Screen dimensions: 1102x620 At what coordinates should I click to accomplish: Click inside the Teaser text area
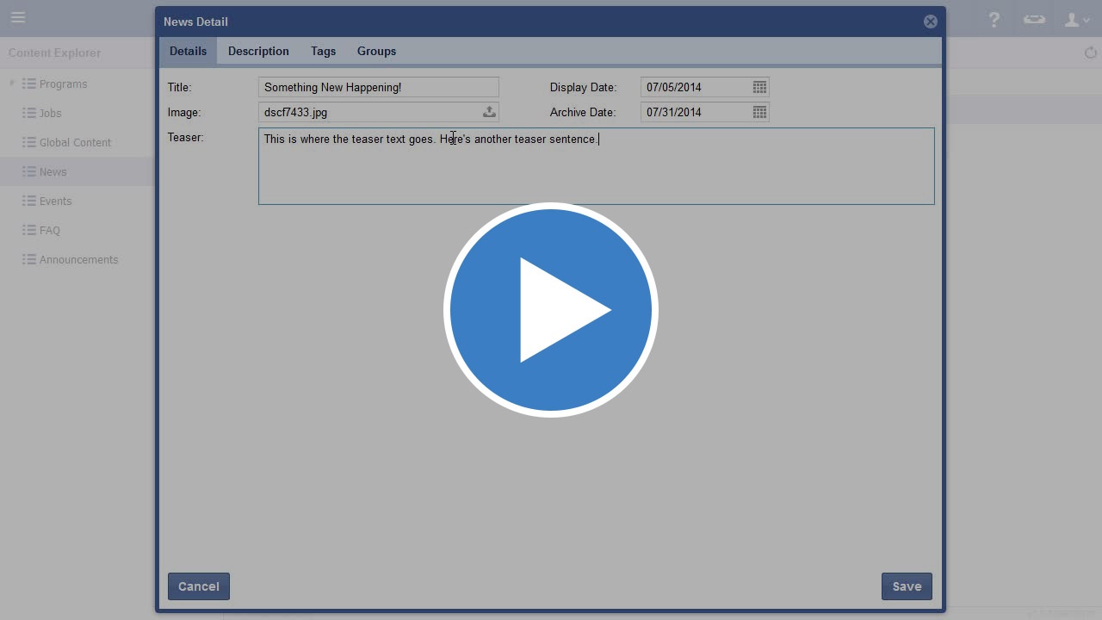tap(596, 172)
